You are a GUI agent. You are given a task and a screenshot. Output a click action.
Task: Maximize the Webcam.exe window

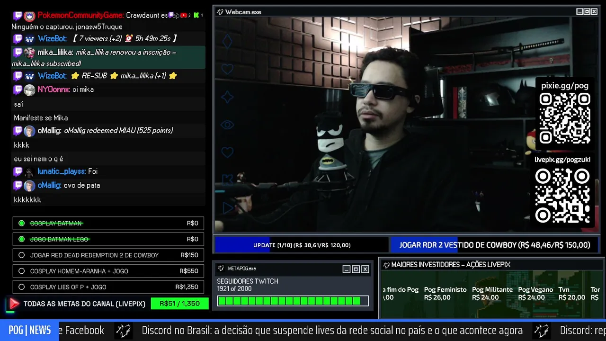point(587,12)
